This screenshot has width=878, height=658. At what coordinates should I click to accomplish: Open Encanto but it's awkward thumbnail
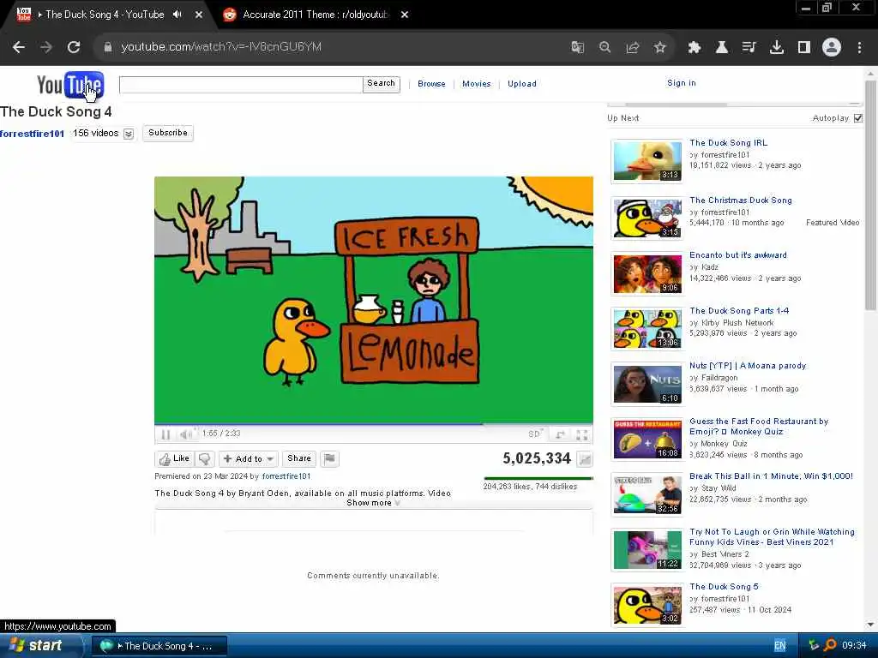tap(647, 274)
